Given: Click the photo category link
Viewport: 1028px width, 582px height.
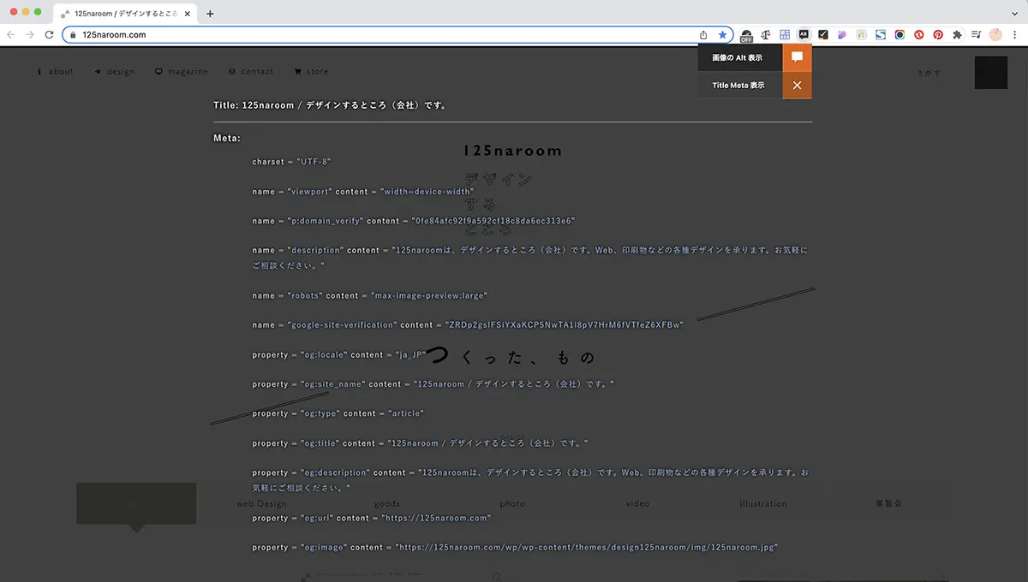Looking at the screenshot, I should click(512, 503).
